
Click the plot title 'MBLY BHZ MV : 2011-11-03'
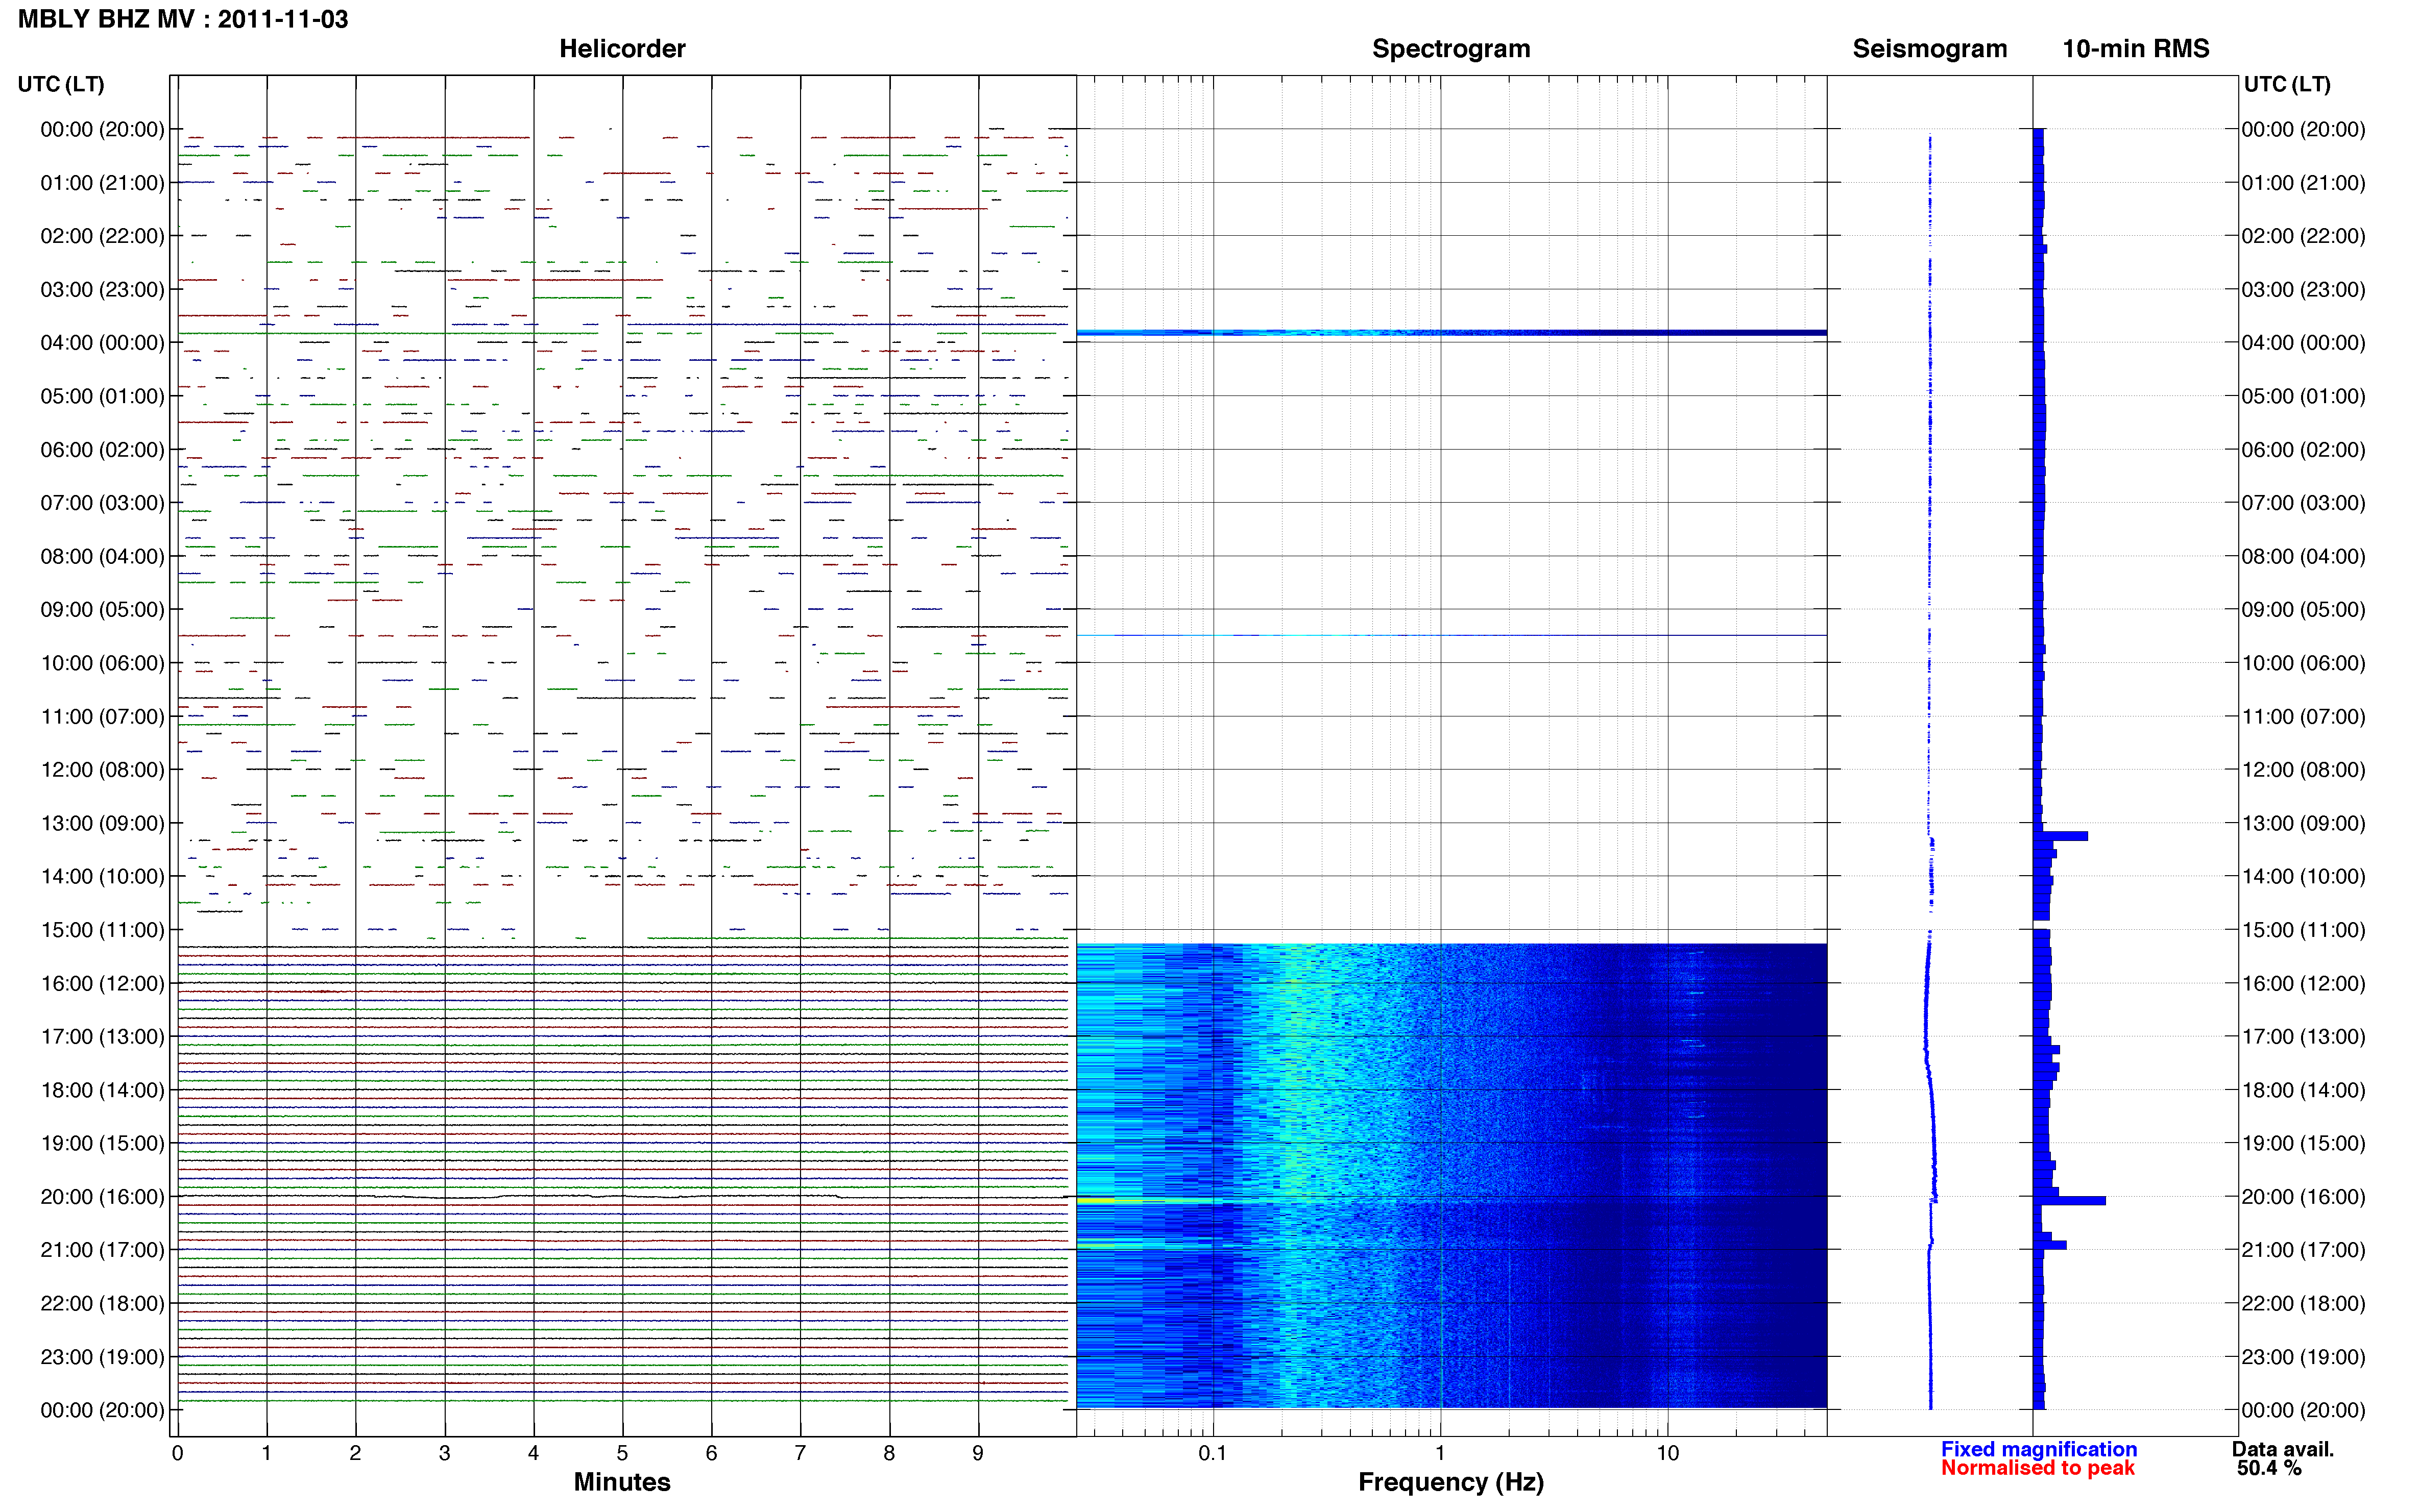(x=183, y=19)
